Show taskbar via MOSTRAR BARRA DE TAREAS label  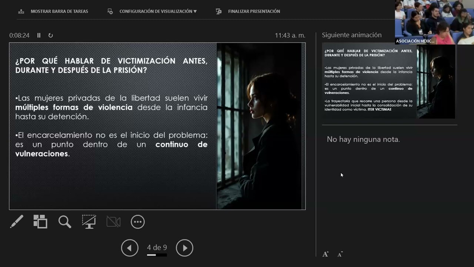click(x=59, y=11)
